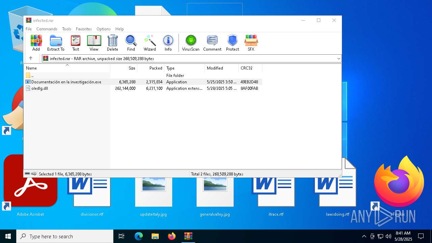Sort by the Type column header
This screenshot has width=432, height=243.
(185, 68)
